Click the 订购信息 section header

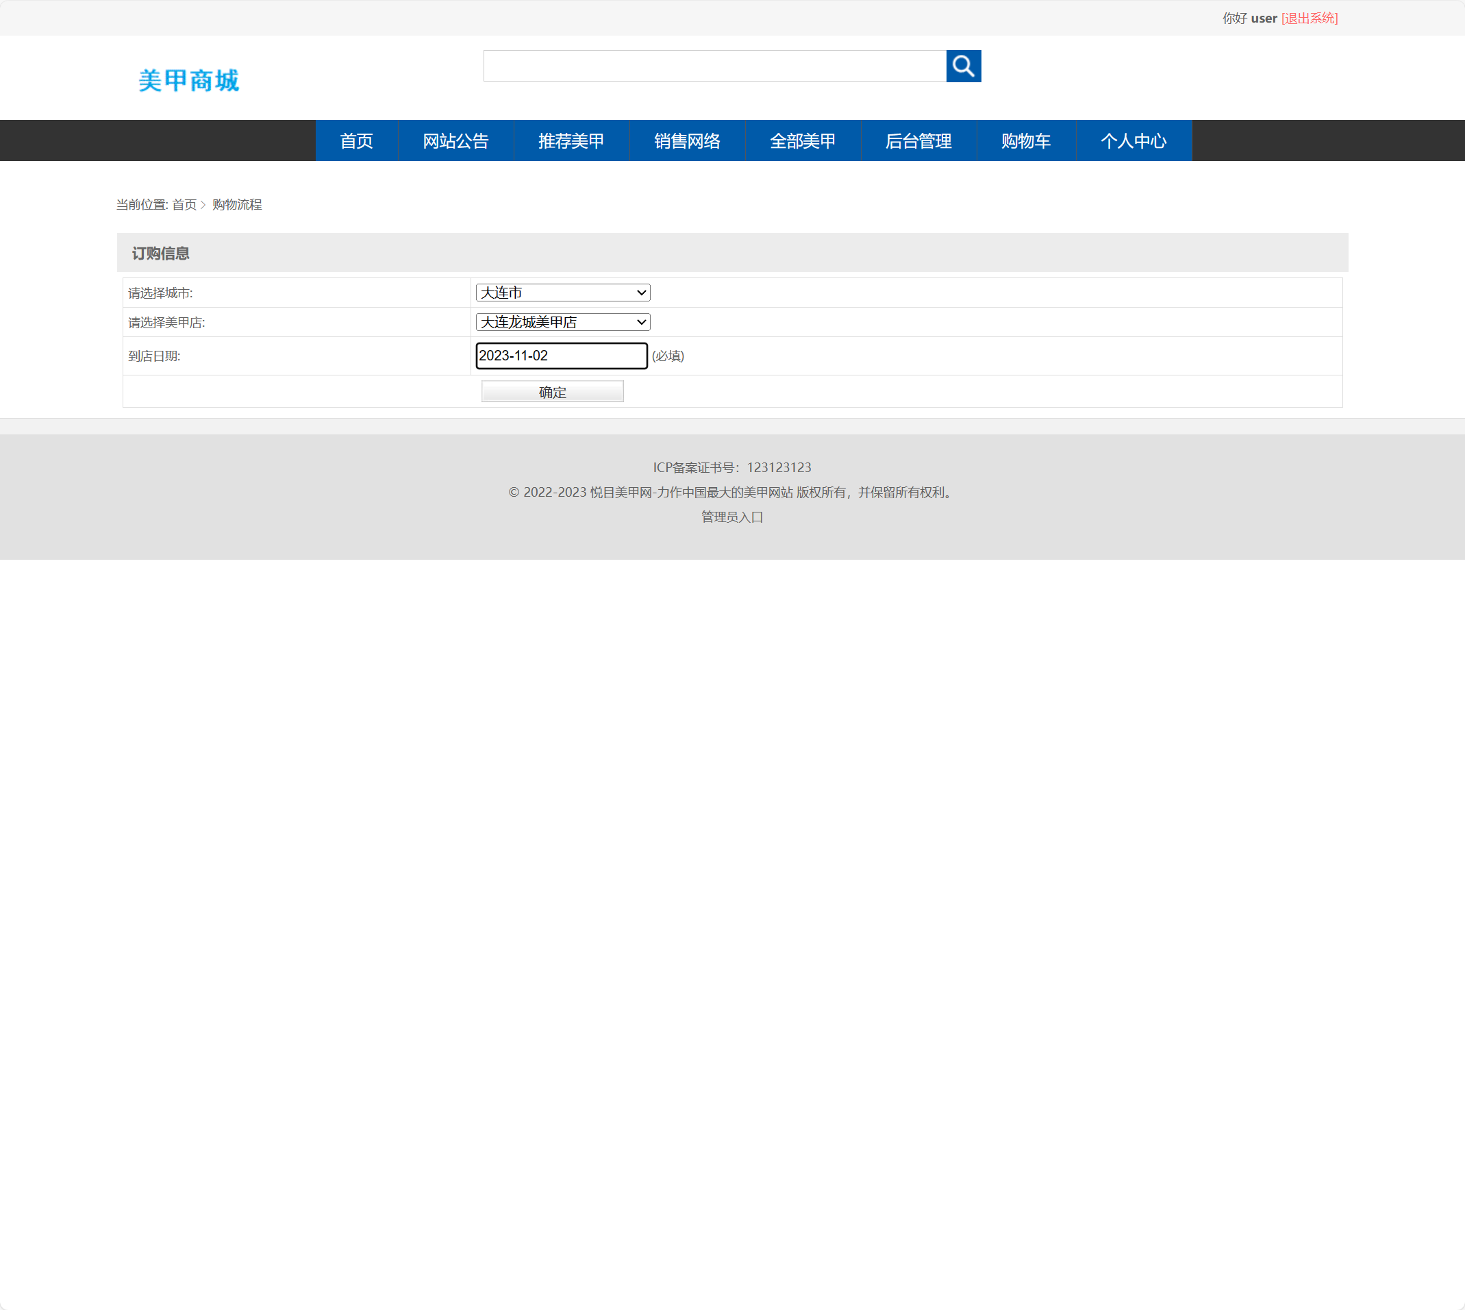161,254
